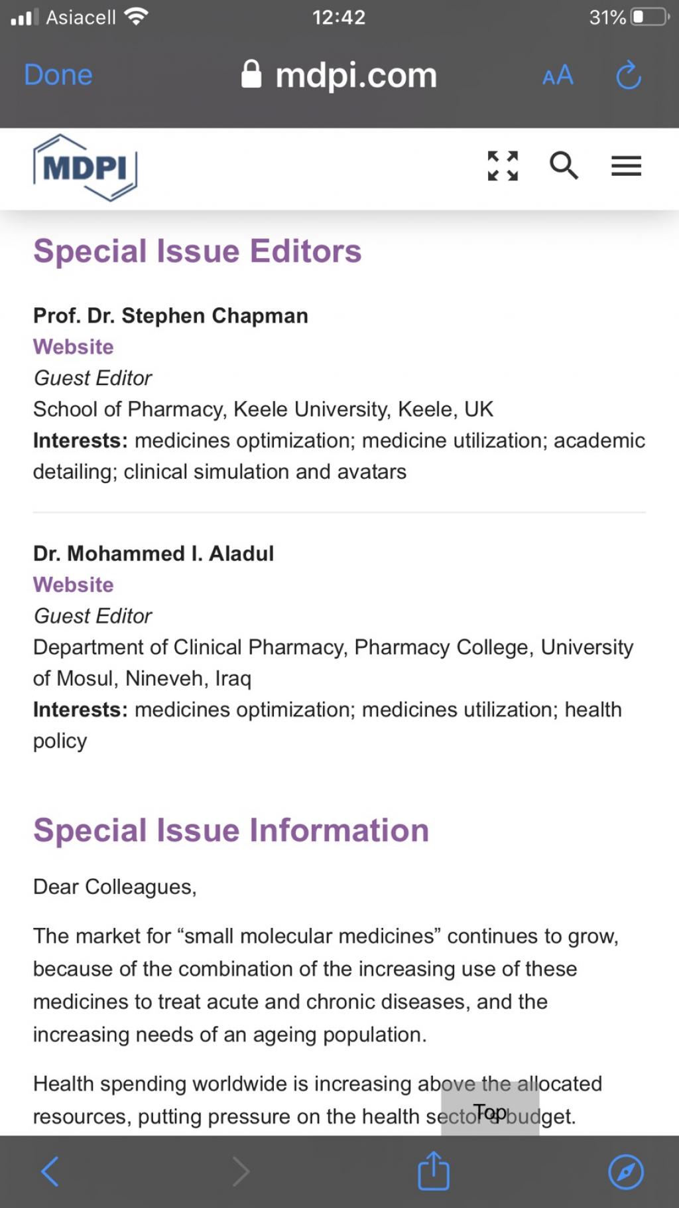
Task: Tap the mdpi.com address bar
Action: pos(356,76)
